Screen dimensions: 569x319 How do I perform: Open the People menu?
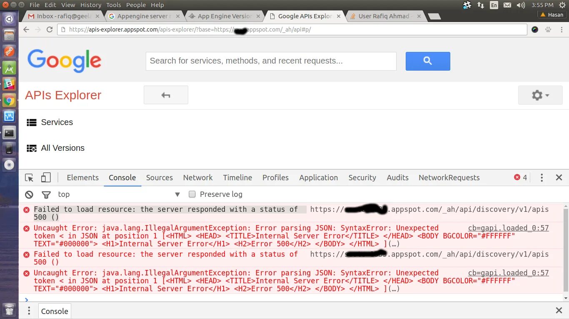[136, 5]
